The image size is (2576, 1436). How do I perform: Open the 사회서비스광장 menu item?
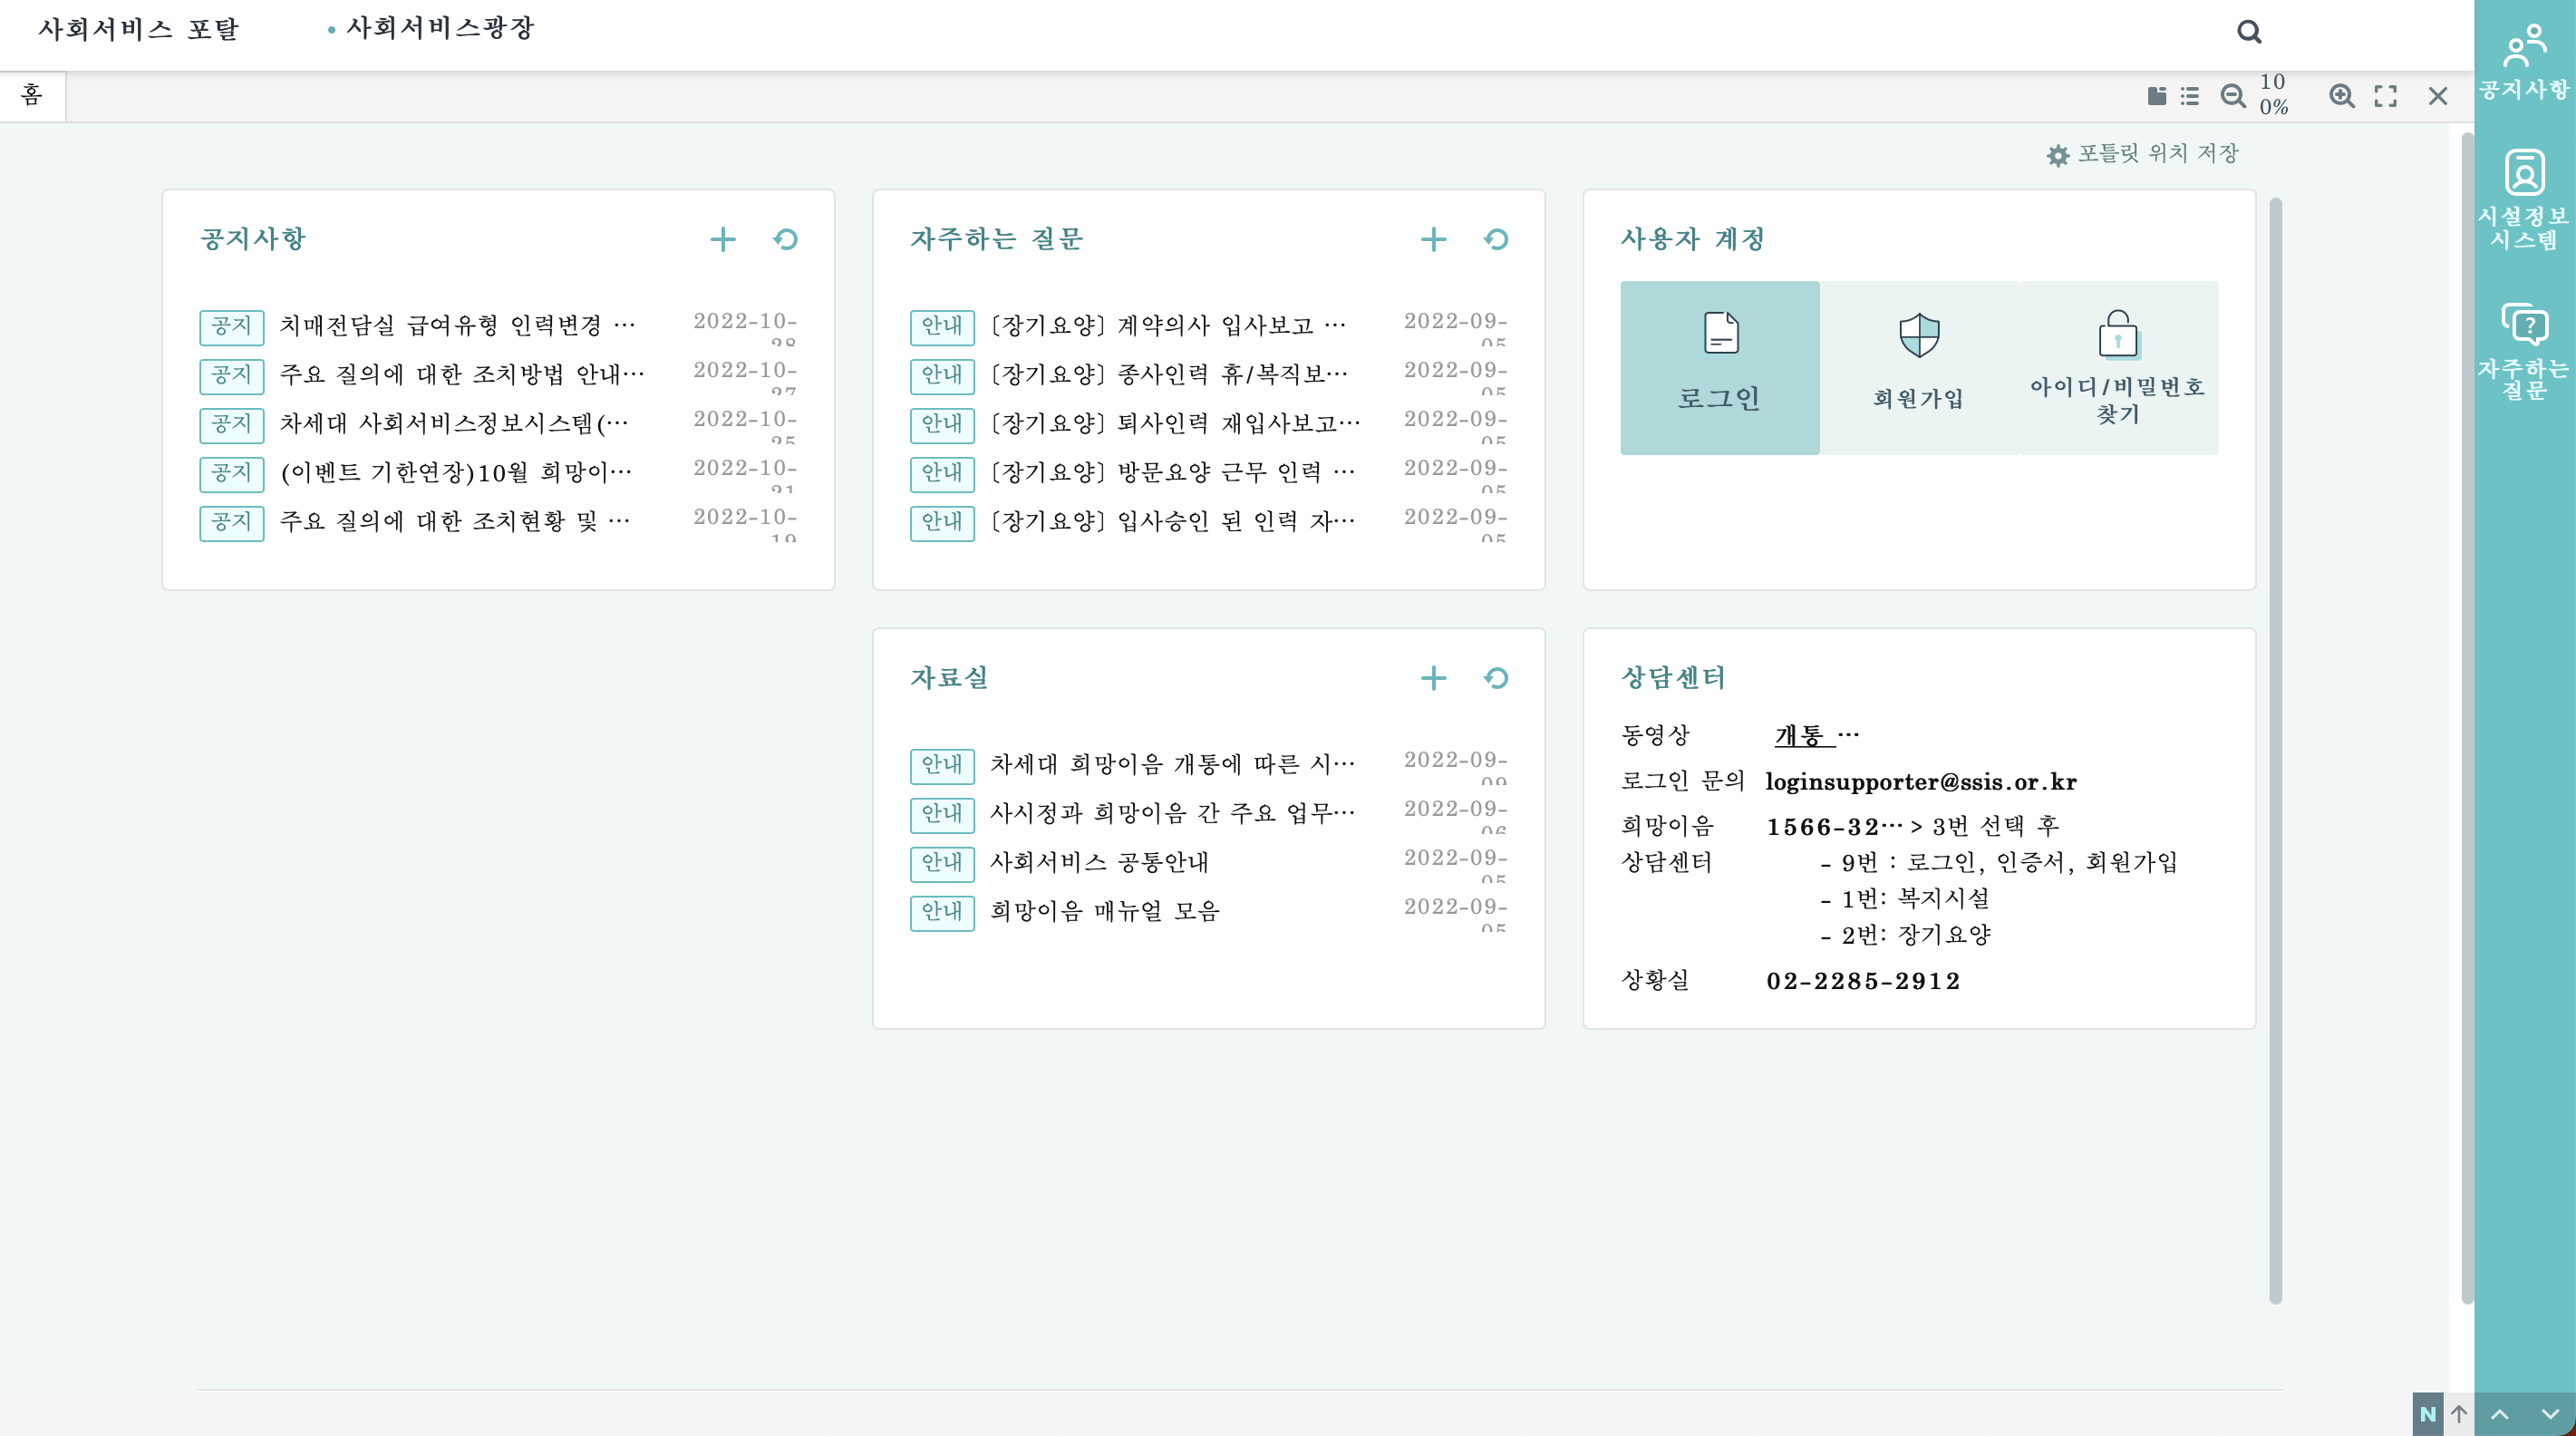tap(441, 29)
